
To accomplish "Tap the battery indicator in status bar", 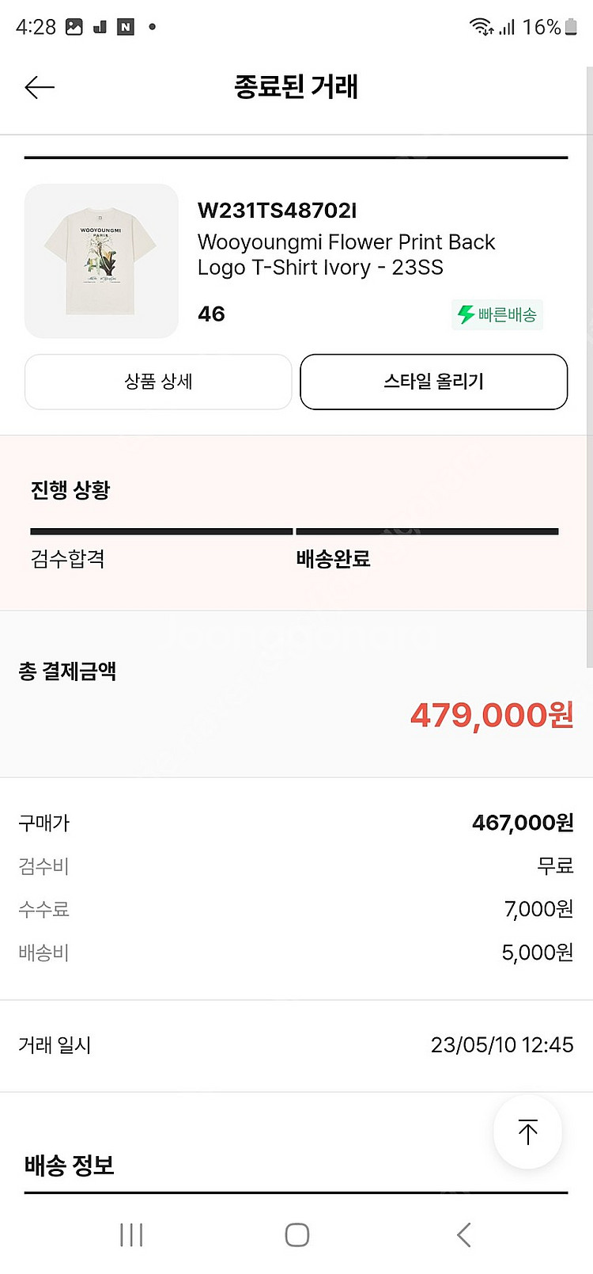I will tap(571, 27).
